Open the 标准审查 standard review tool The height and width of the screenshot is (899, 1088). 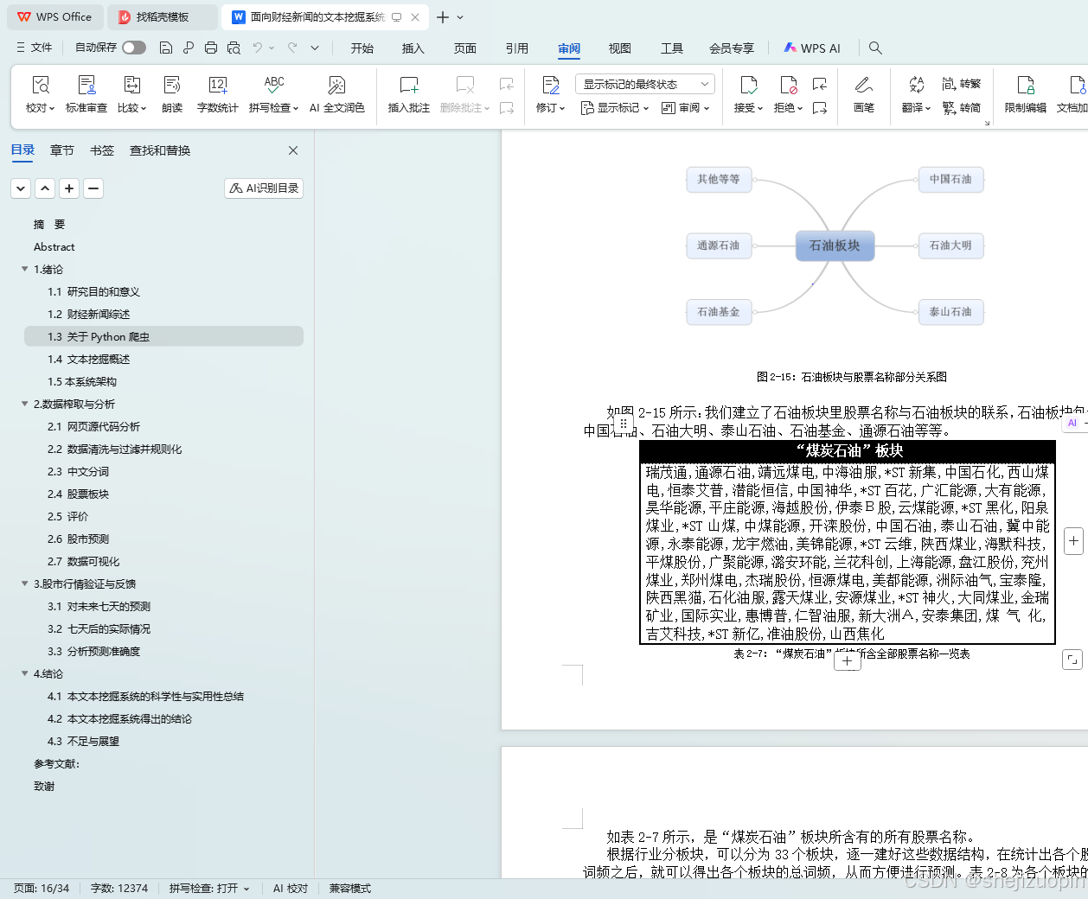tap(86, 94)
